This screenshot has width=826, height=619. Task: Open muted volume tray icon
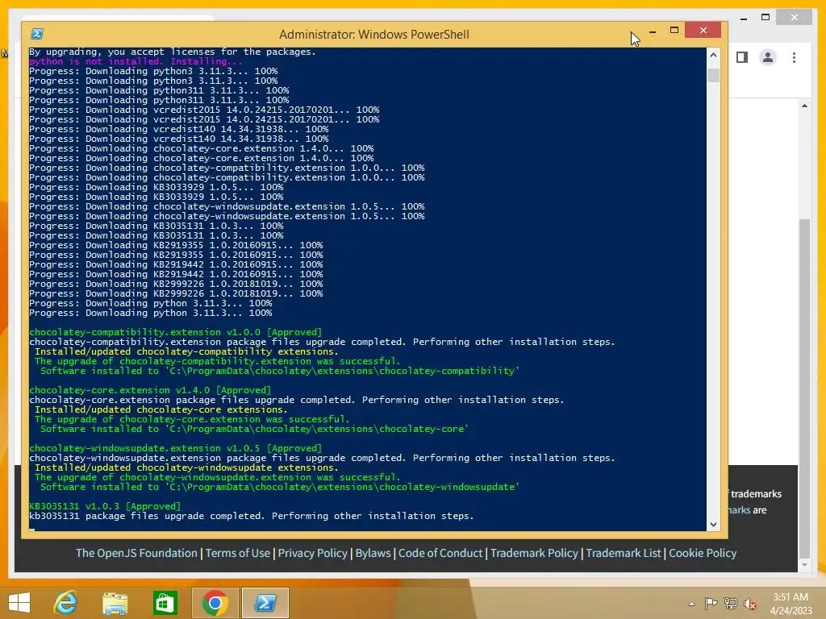(750, 604)
